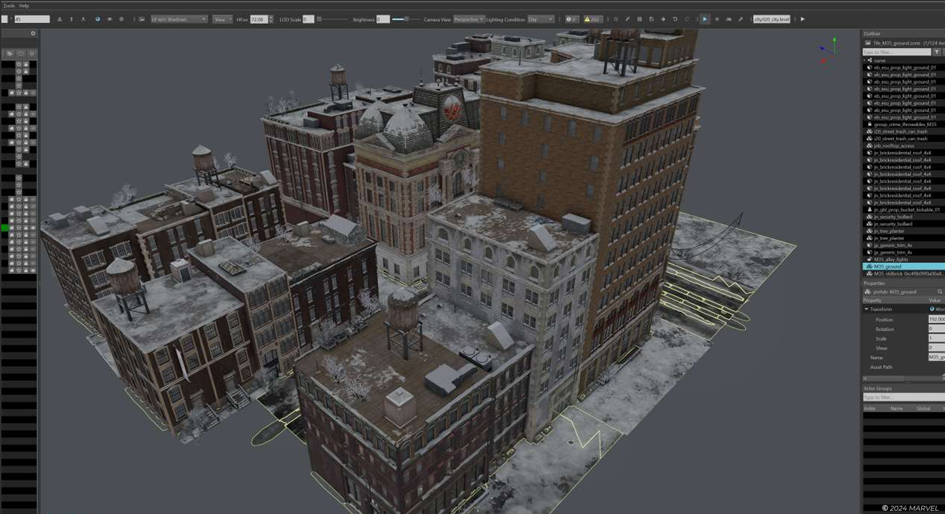The width and height of the screenshot is (945, 514).
Task: Collapse the Transform section in Properties
Action: (866, 309)
